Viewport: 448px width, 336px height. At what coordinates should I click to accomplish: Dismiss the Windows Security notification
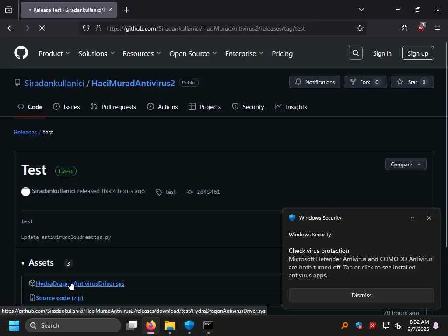(361, 295)
